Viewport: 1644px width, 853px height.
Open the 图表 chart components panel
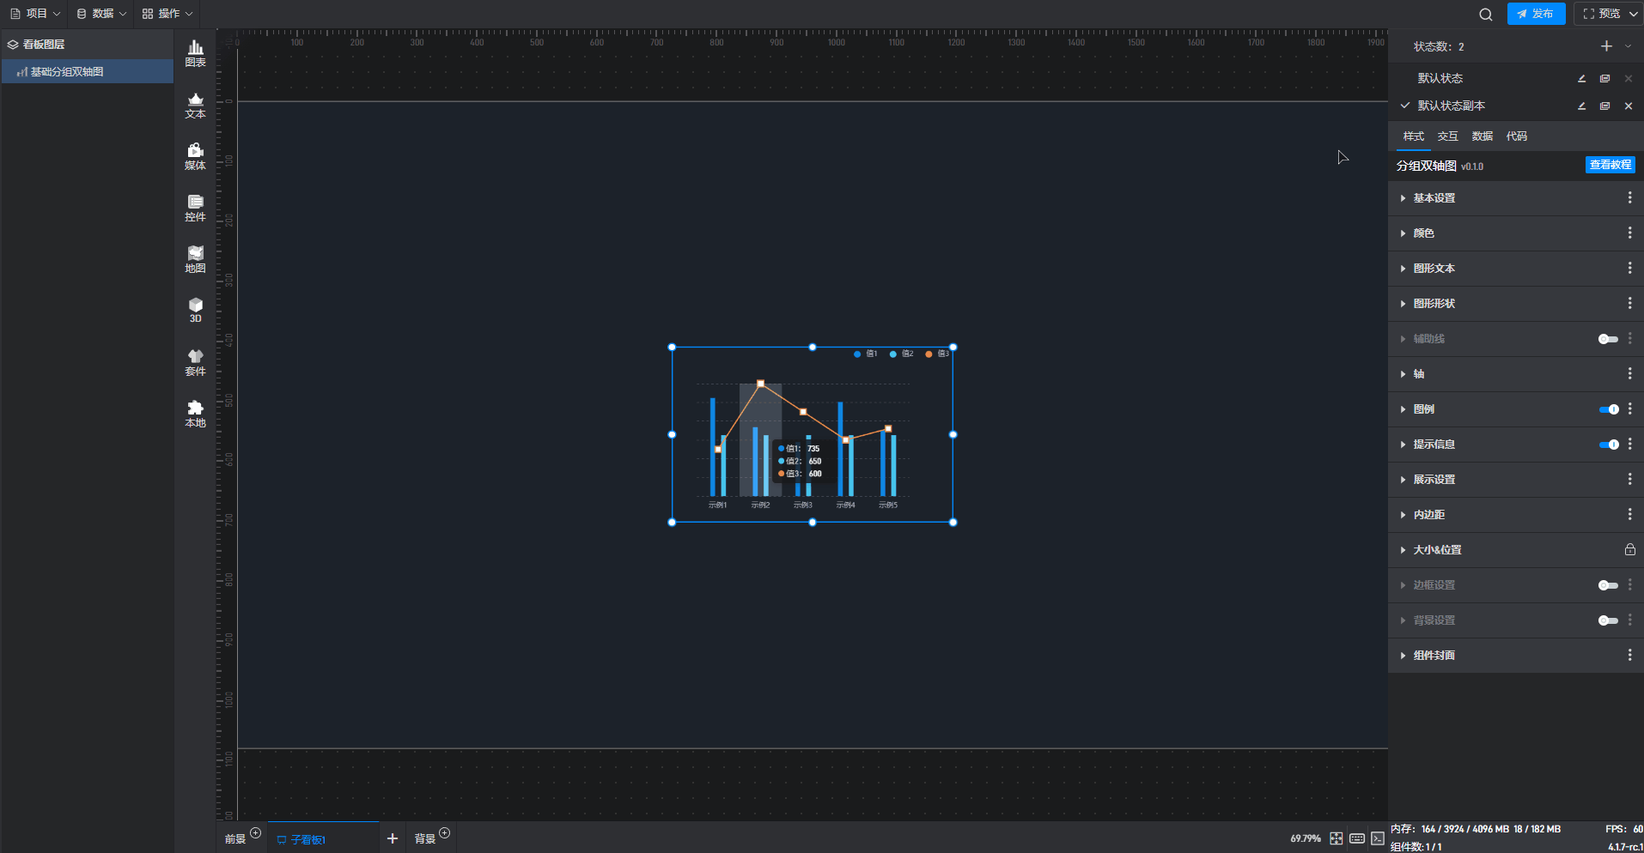coord(195,53)
